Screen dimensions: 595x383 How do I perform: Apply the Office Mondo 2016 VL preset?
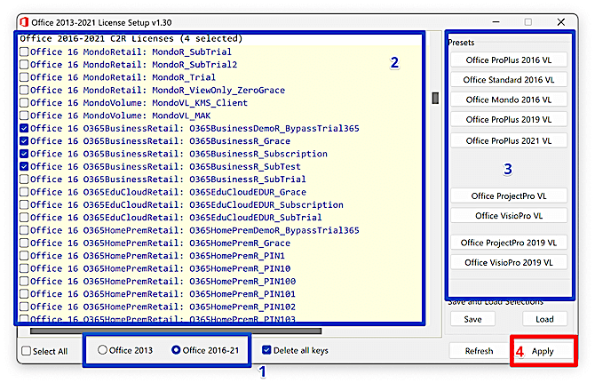pos(509,100)
